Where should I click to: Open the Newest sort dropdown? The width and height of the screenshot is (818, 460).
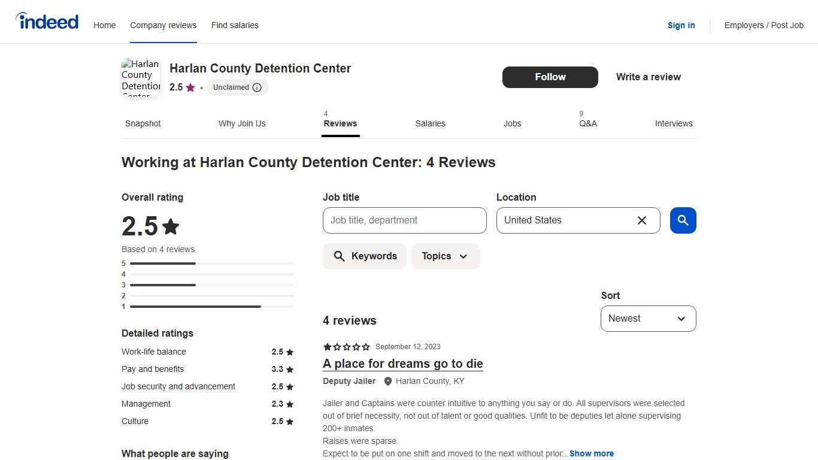point(648,318)
